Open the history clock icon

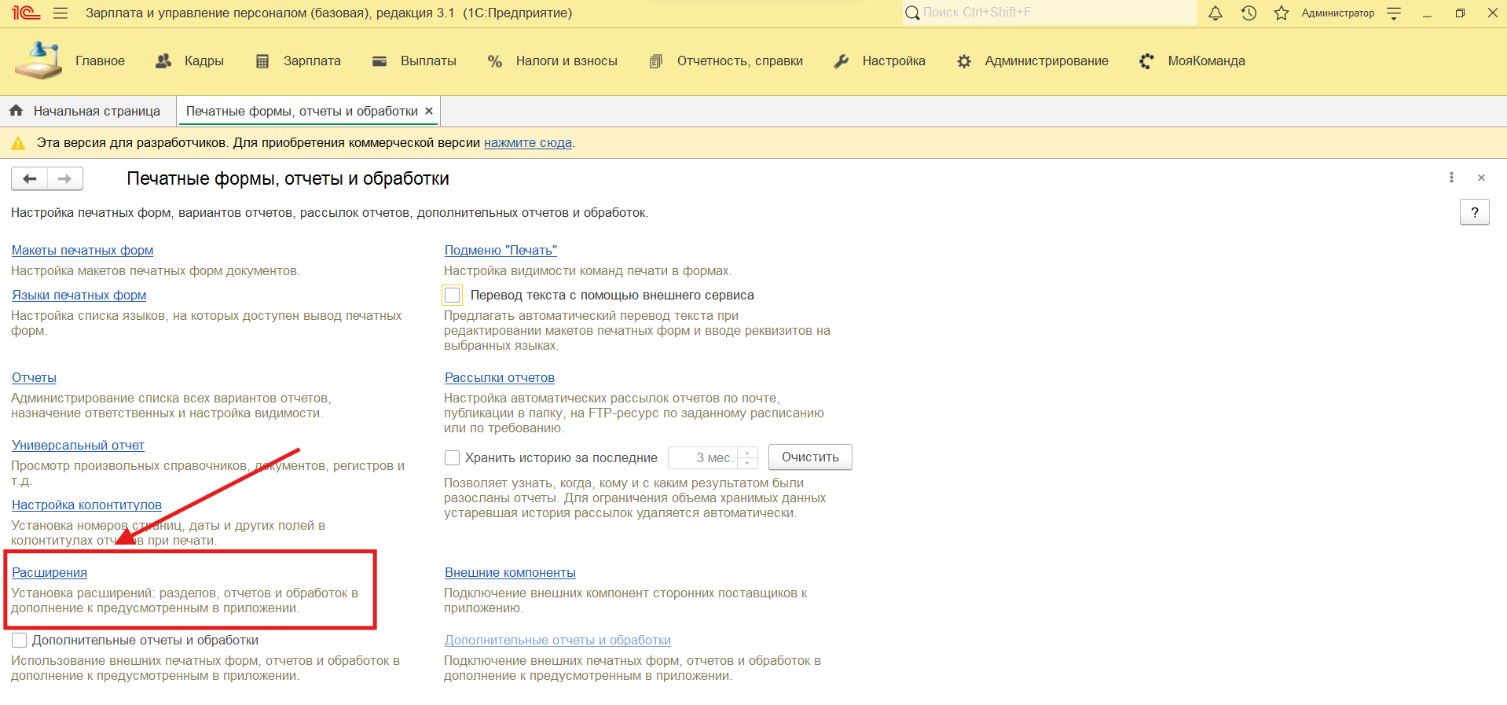(x=1248, y=13)
